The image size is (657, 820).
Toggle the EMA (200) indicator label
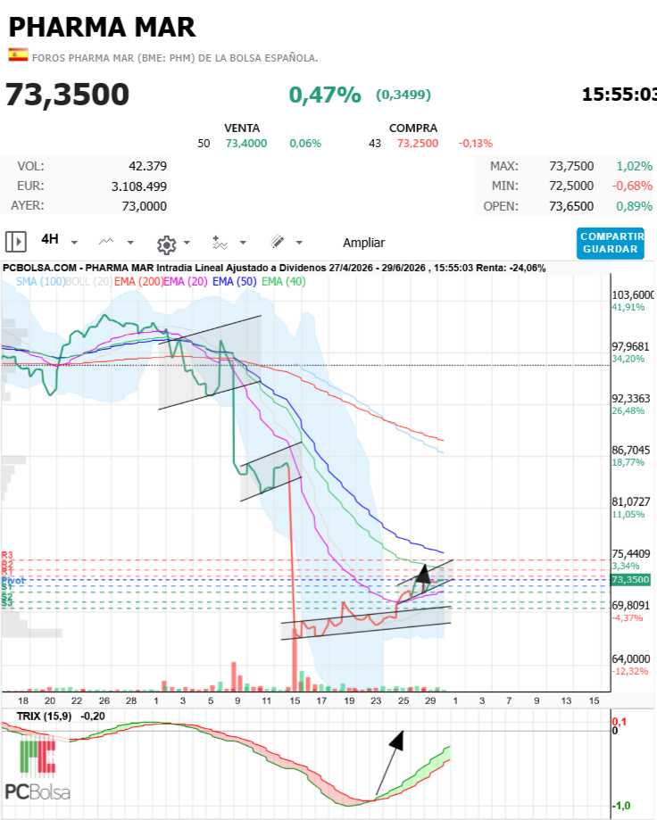[138, 281]
